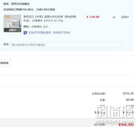Viewport: 136px width, 127px height.
Task: Click the diaper product thumbnail image
Action: [x=13, y=23]
